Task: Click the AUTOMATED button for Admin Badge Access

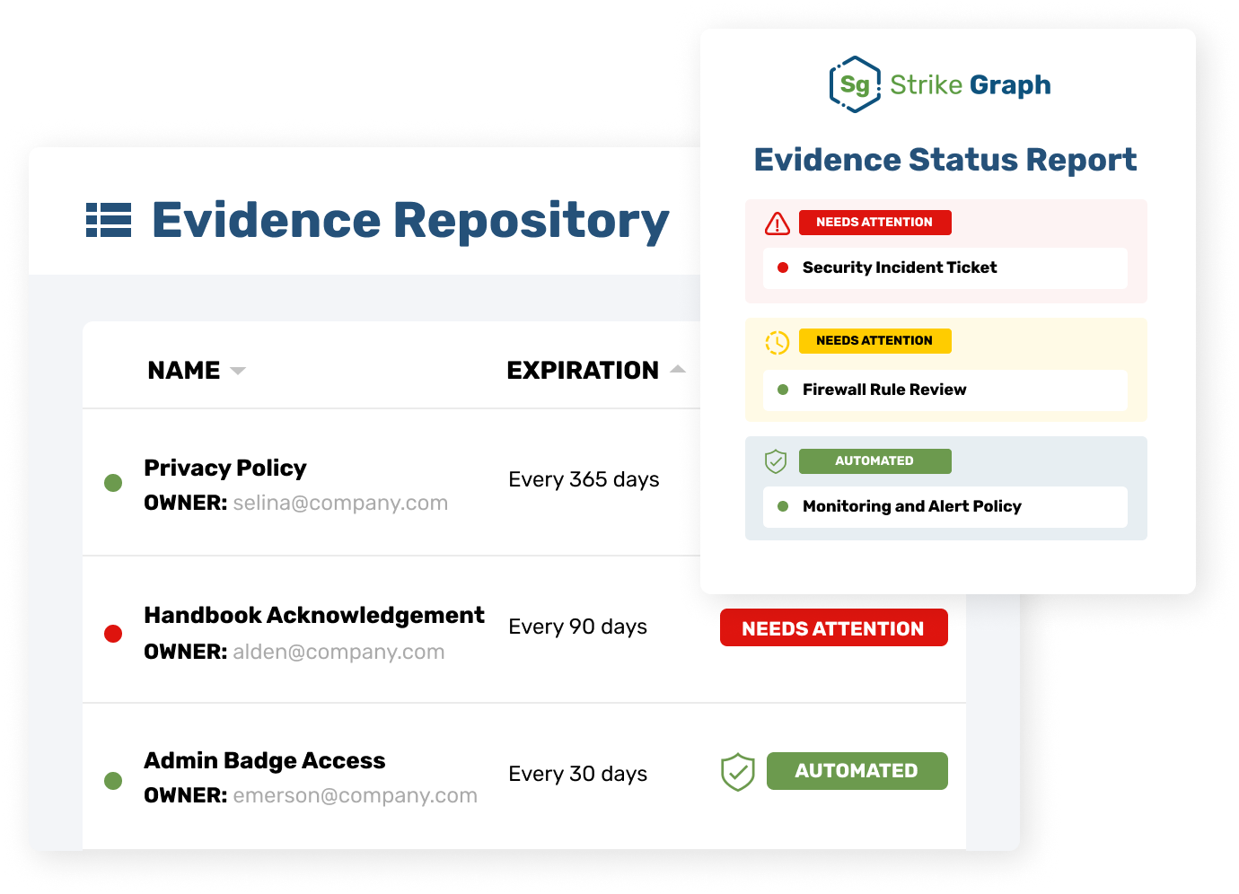Action: click(857, 770)
